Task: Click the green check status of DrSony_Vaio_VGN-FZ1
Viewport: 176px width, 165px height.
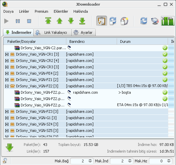Action: 165,80
